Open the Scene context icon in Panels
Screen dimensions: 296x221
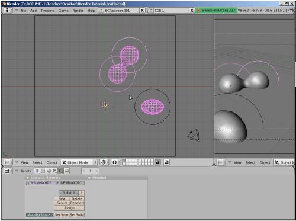[67, 171]
